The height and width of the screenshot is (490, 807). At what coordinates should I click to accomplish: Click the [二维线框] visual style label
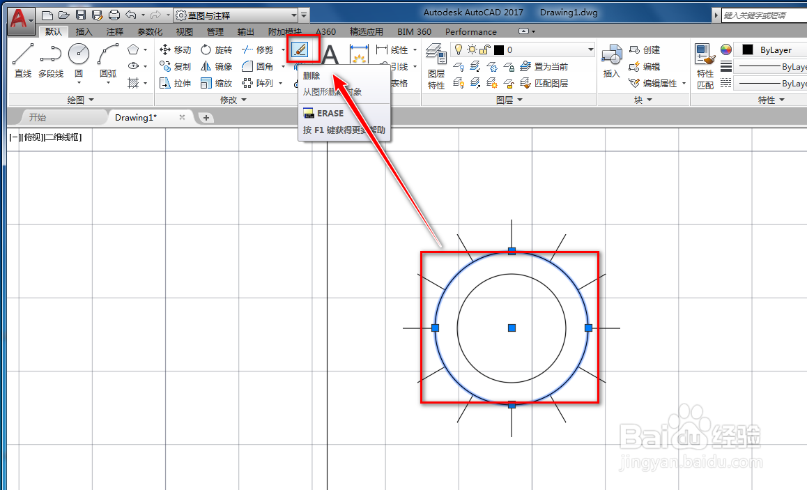pos(63,137)
